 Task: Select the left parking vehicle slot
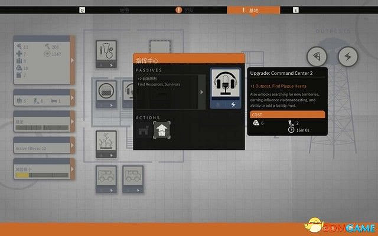[107, 179]
